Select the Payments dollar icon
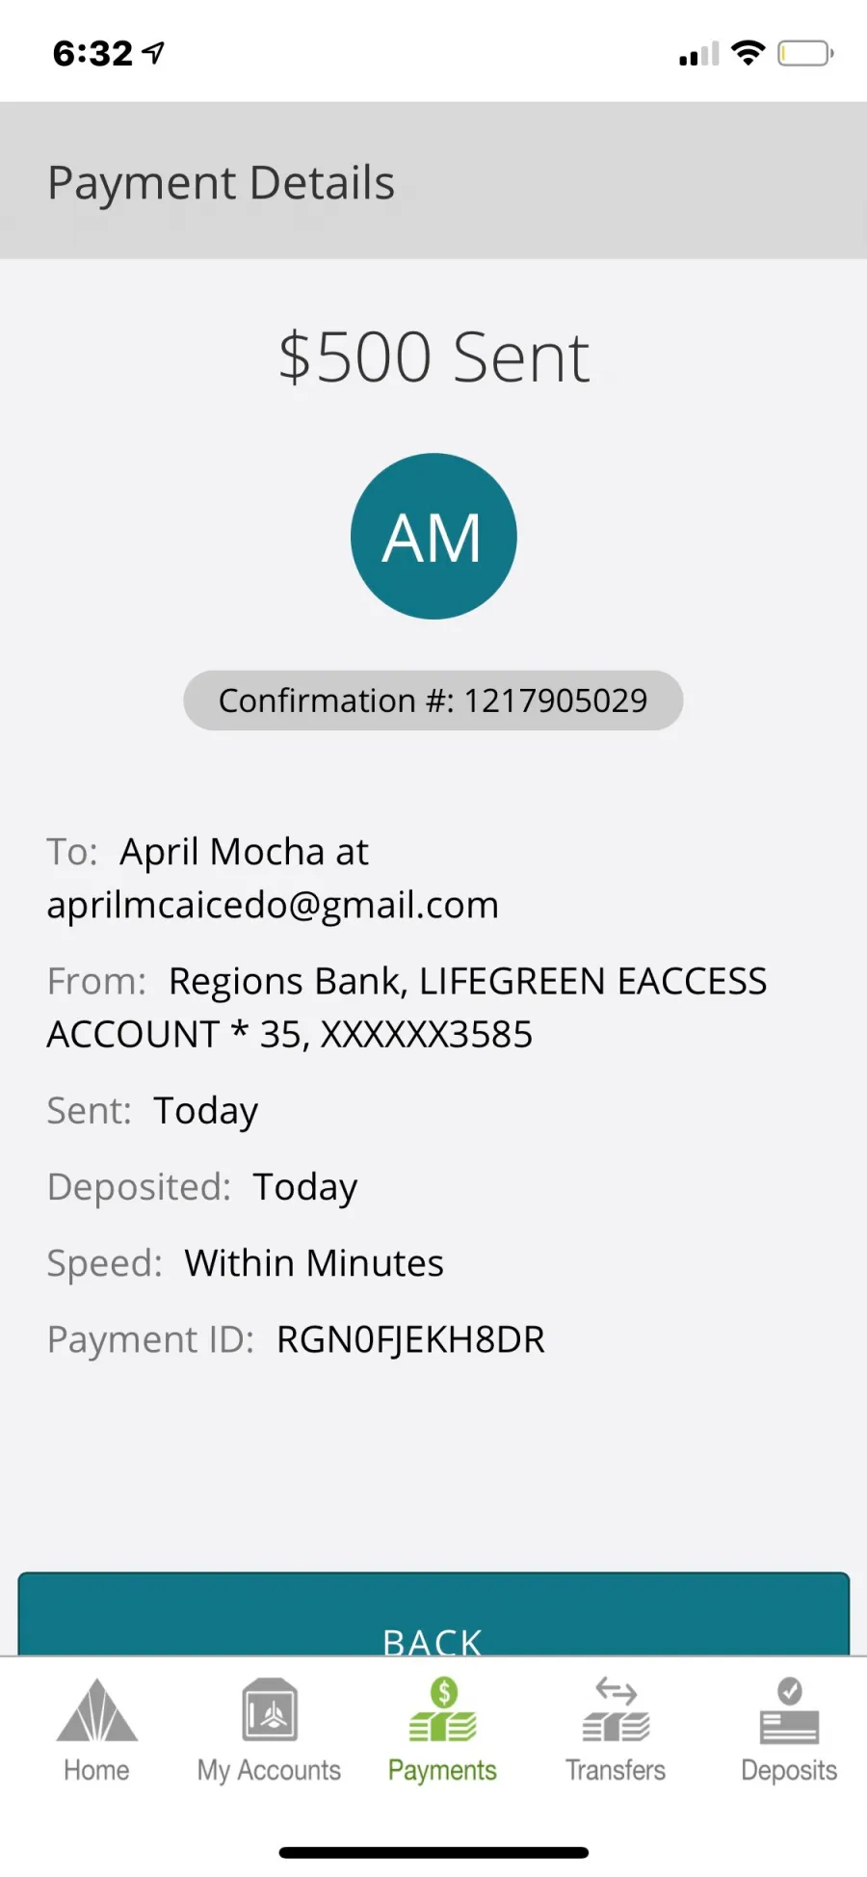Viewport: 867px width, 1877px height. pyautogui.click(x=443, y=1710)
